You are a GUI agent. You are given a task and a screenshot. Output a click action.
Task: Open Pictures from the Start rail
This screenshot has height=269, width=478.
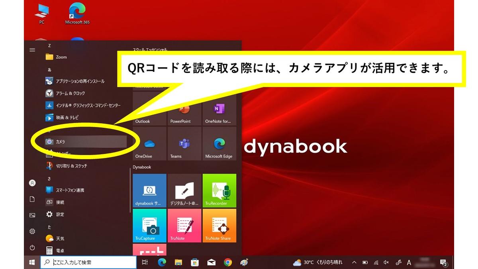32,215
